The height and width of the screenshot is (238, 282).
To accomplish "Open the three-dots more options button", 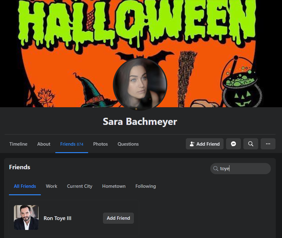I will pyautogui.click(x=268, y=144).
